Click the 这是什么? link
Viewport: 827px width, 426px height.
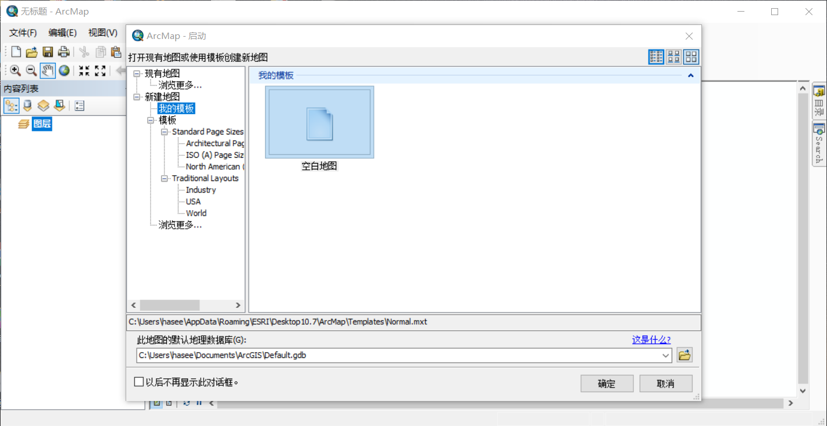tap(651, 340)
